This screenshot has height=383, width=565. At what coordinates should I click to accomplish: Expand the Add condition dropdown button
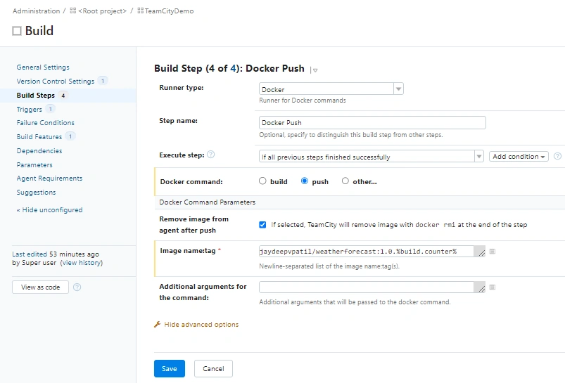pos(519,156)
